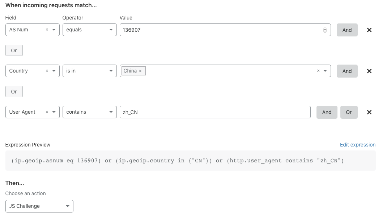Open the Edit expression link

tap(357, 145)
